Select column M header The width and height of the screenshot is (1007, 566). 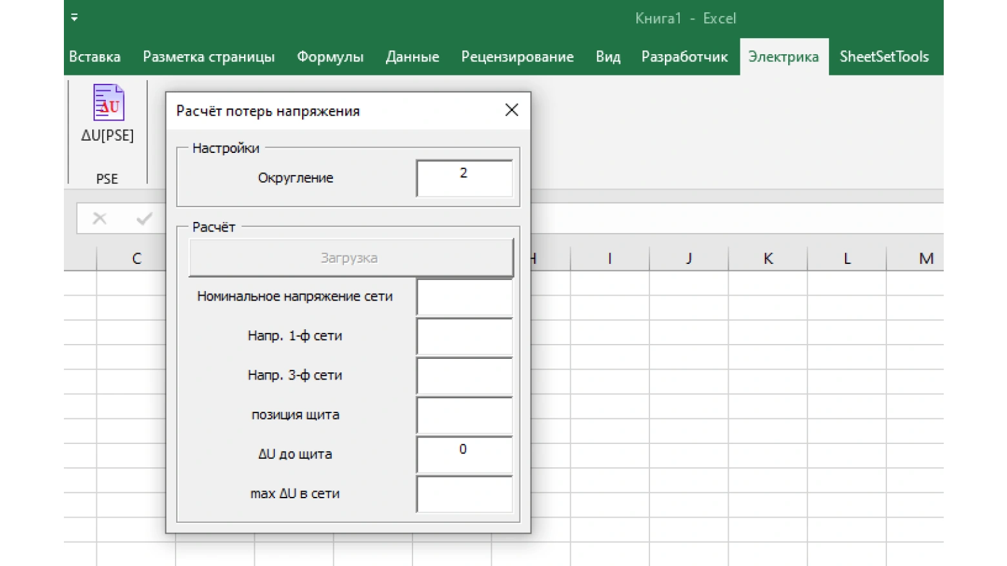(917, 258)
